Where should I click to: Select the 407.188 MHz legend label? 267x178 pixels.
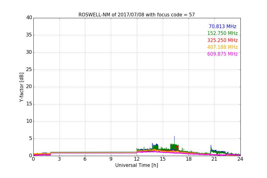[x=222, y=47]
